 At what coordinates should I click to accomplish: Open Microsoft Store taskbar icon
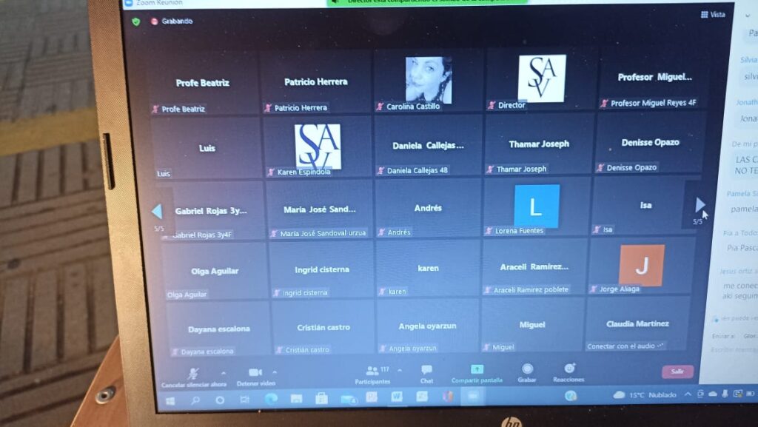tap(321, 398)
